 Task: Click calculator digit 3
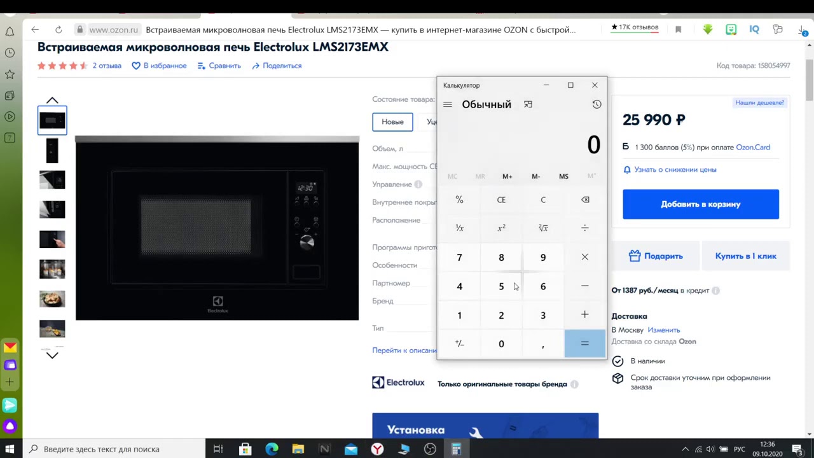(543, 315)
